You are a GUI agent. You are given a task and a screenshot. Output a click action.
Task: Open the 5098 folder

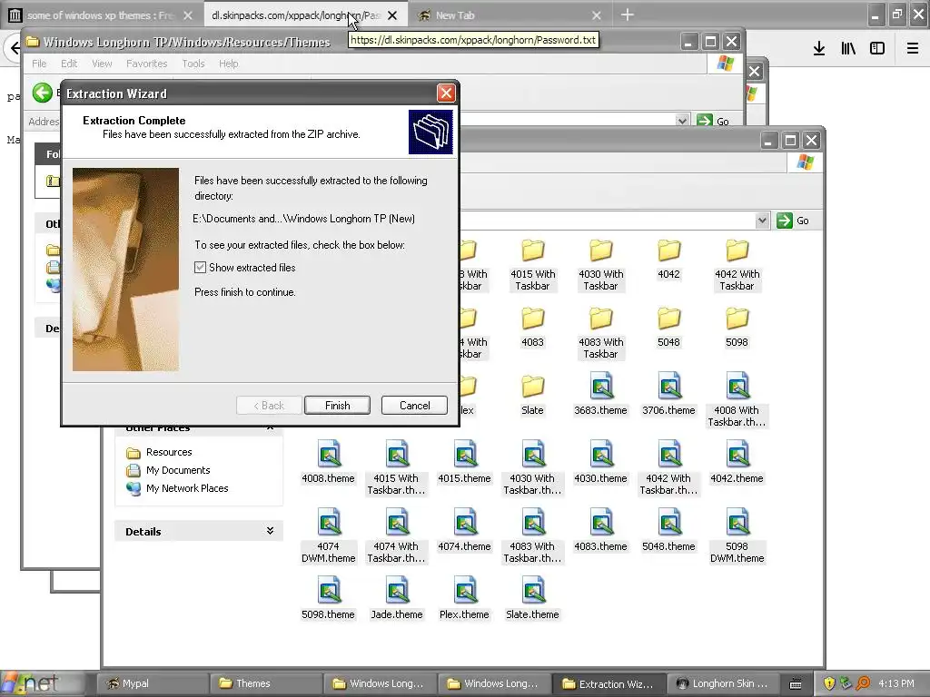(x=737, y=328)
